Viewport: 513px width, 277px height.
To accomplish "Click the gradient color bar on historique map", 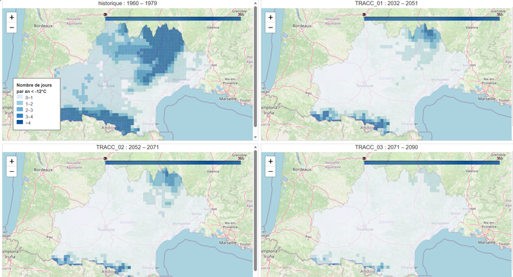I will click(x=172, y=19).
